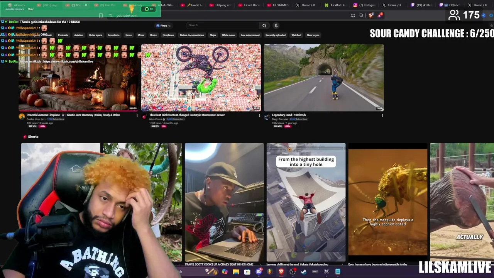Image resolution: width=494 pixels, height=278 pixels.
Task: Open the Peaceful Autumn Fireplace title link
Action: 73,115
